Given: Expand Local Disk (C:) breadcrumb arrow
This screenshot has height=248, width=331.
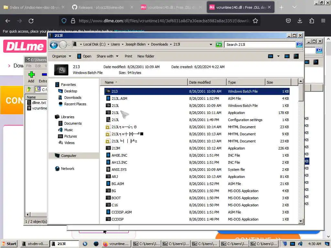Looking at the screenshot, I should pyautogui.click(x=108, y=45).
